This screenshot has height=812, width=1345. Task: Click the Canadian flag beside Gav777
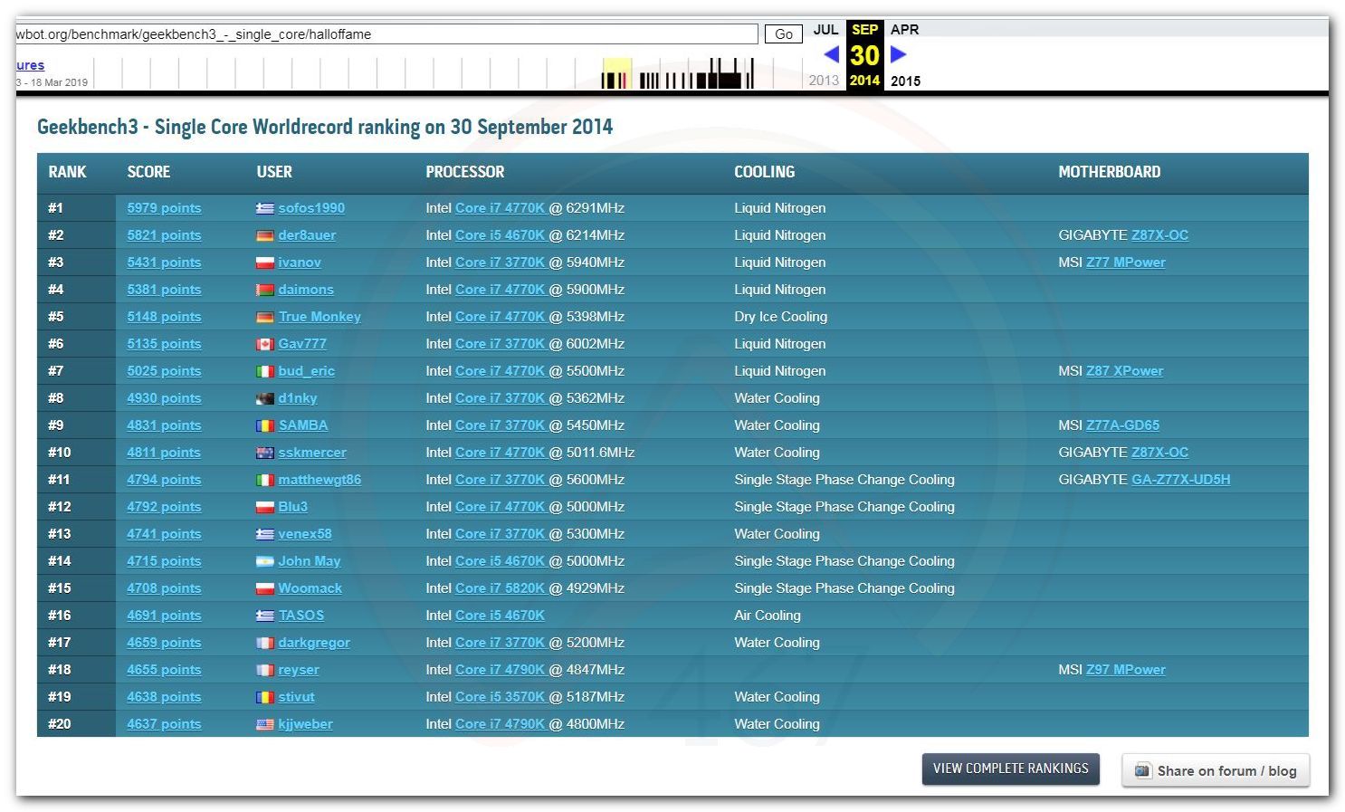coord(264,344)
